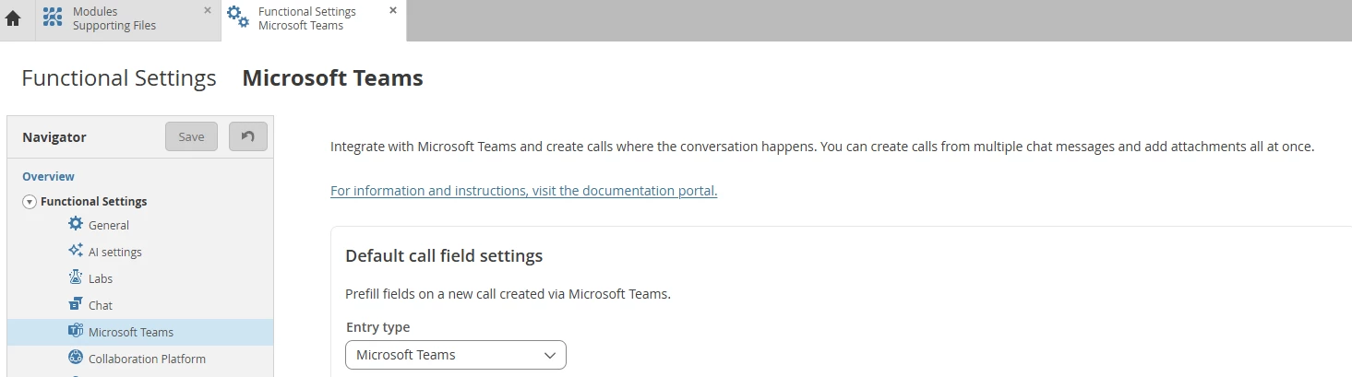The height and width of the screenshot is (377, 1352).
Task: Open Chat settings in Navigator
Action: click(x=101, y=305)
